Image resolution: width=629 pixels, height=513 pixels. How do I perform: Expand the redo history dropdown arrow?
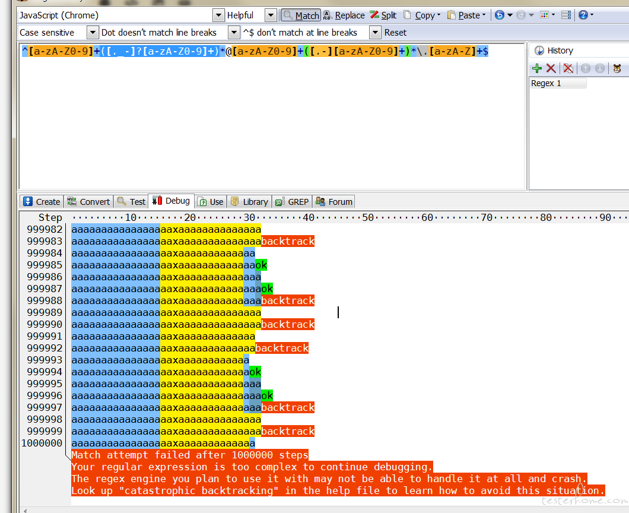pos(532,15)
